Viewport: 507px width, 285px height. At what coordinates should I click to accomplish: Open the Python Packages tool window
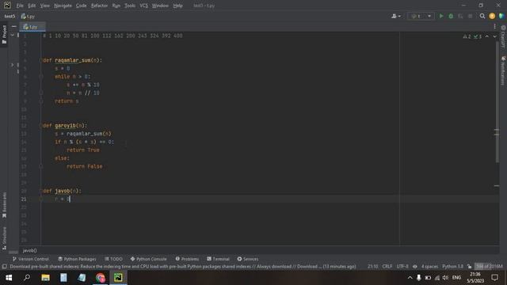[x=77, y=259]
